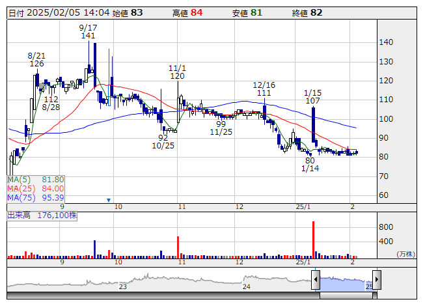
Task: Click the 60 price axis label
Action: (x=383, y=195)
